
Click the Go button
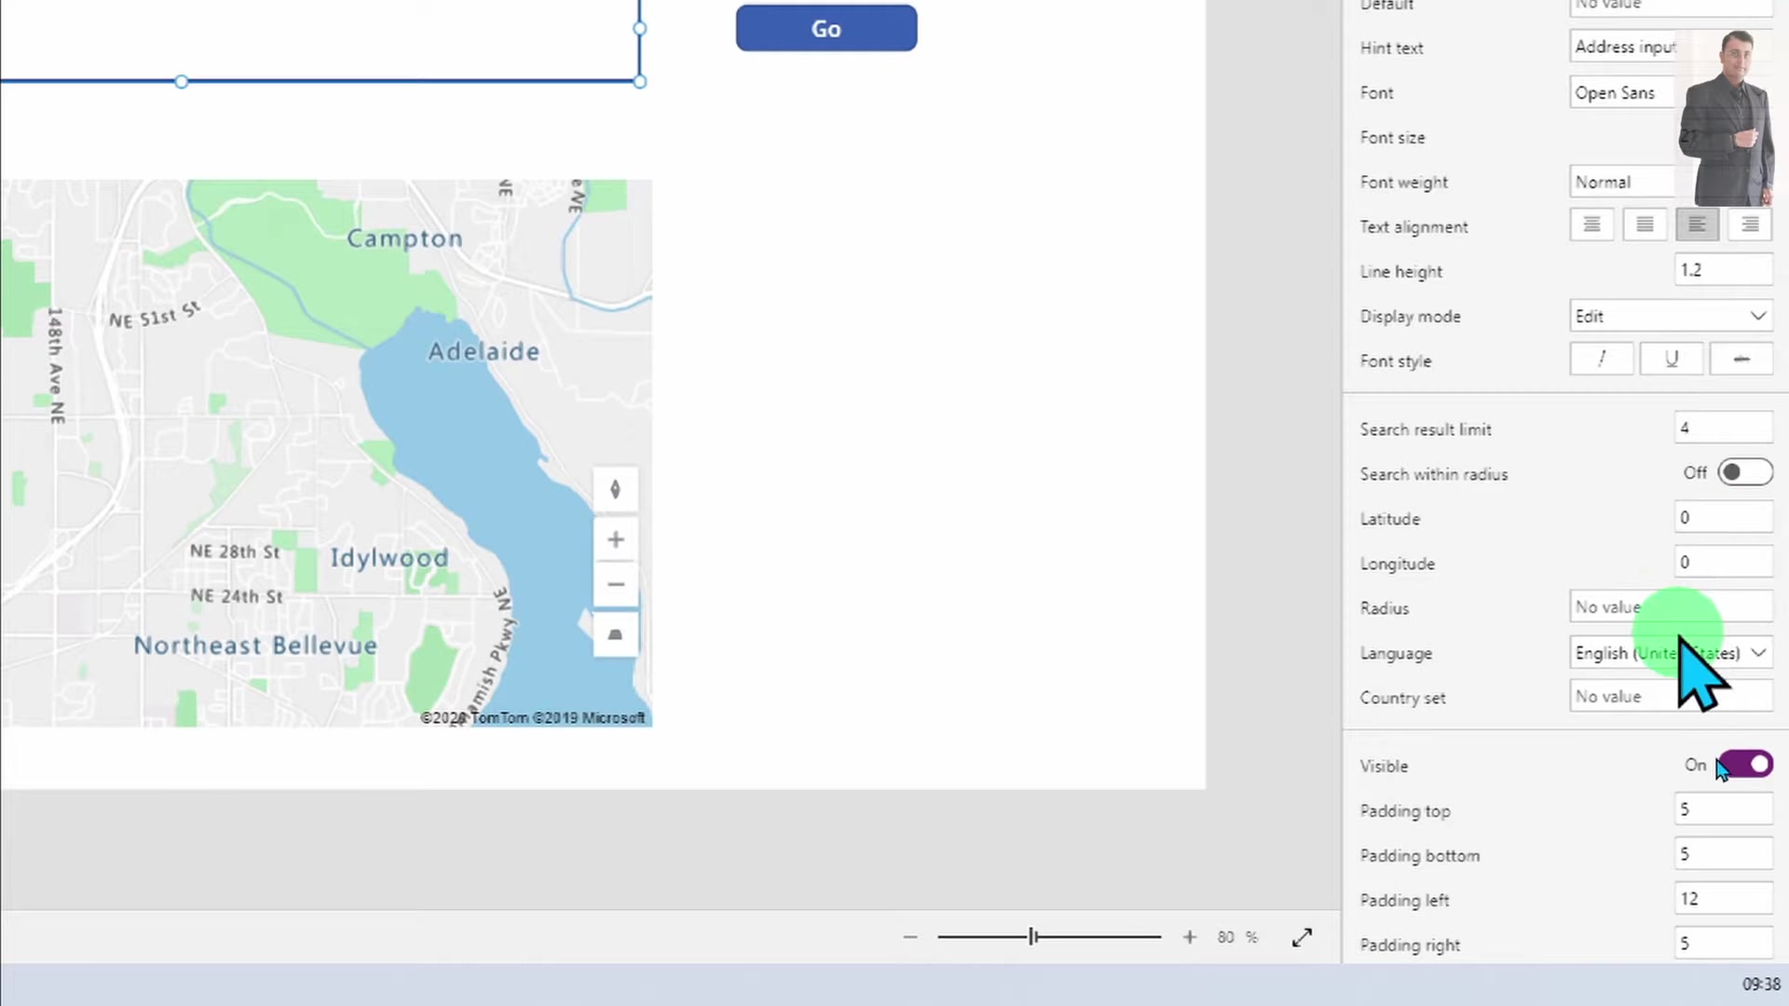(x=826, y=28)
